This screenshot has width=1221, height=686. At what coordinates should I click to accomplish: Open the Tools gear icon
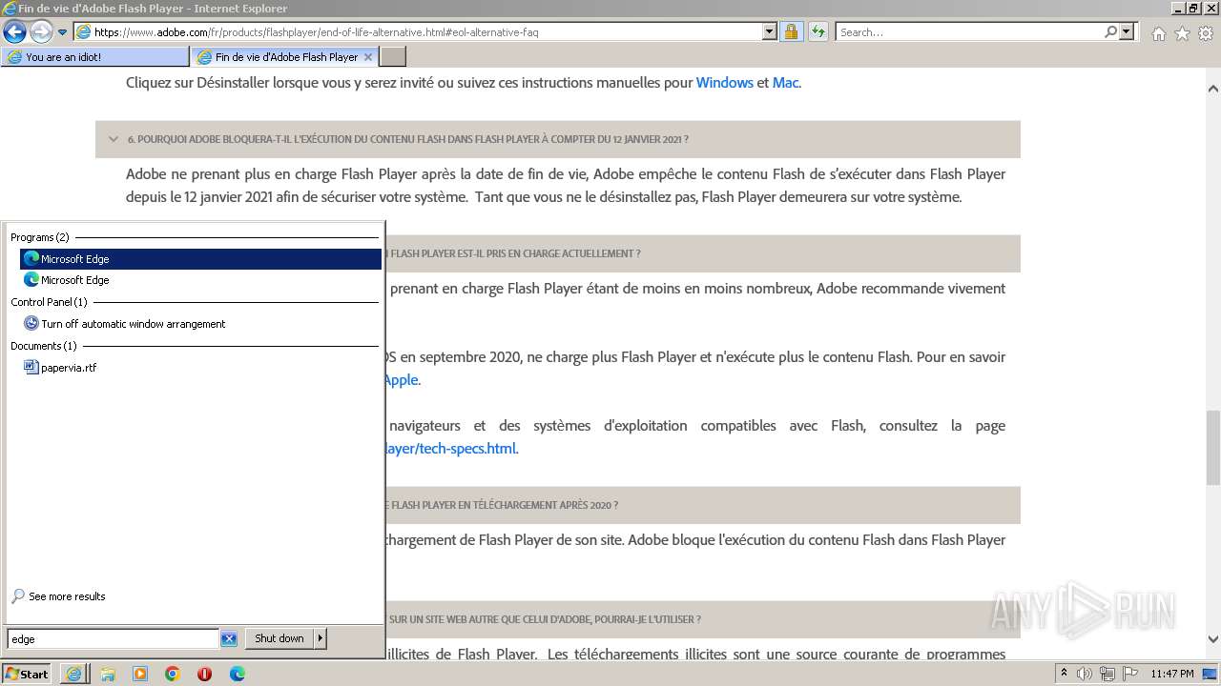pos(1205,33)
